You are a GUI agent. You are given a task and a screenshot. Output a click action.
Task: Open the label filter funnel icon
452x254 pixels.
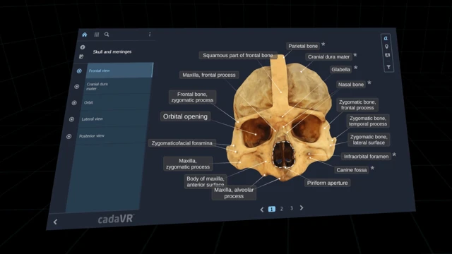388,67
